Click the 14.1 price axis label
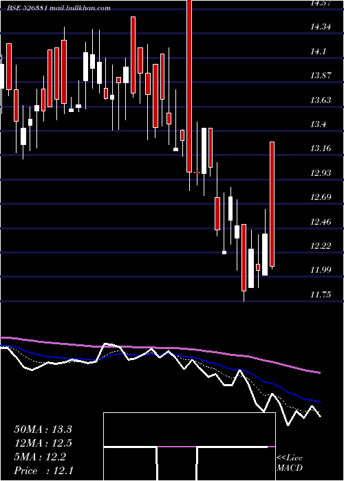The height and width of the screenshot is (481, 344). (318, 52)
